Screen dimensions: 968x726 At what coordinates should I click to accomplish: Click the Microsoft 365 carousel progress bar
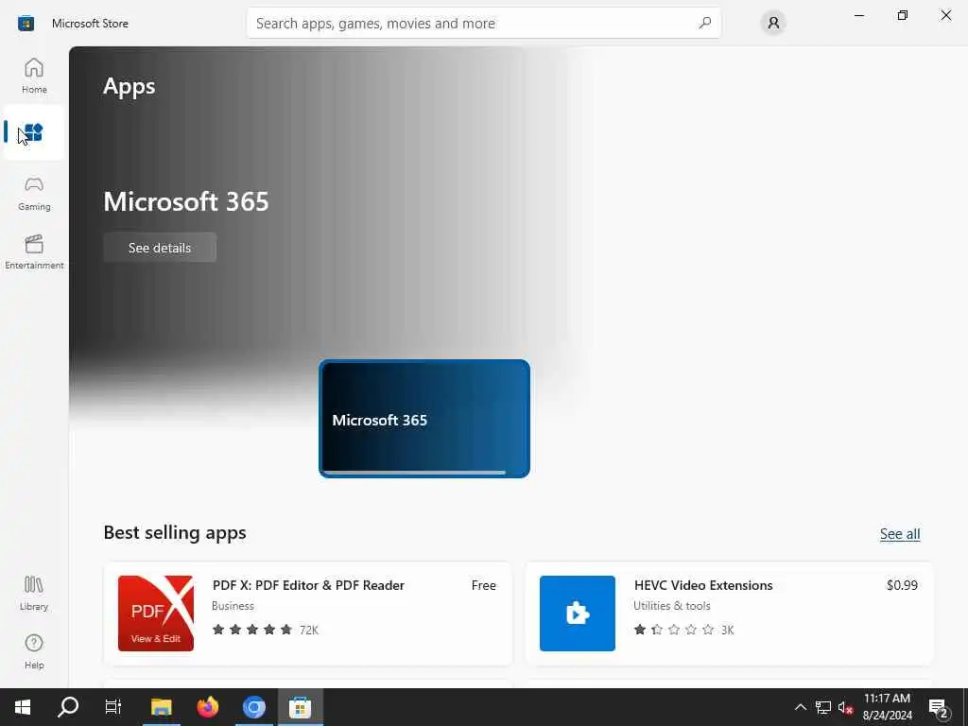(x=414, y=473)
